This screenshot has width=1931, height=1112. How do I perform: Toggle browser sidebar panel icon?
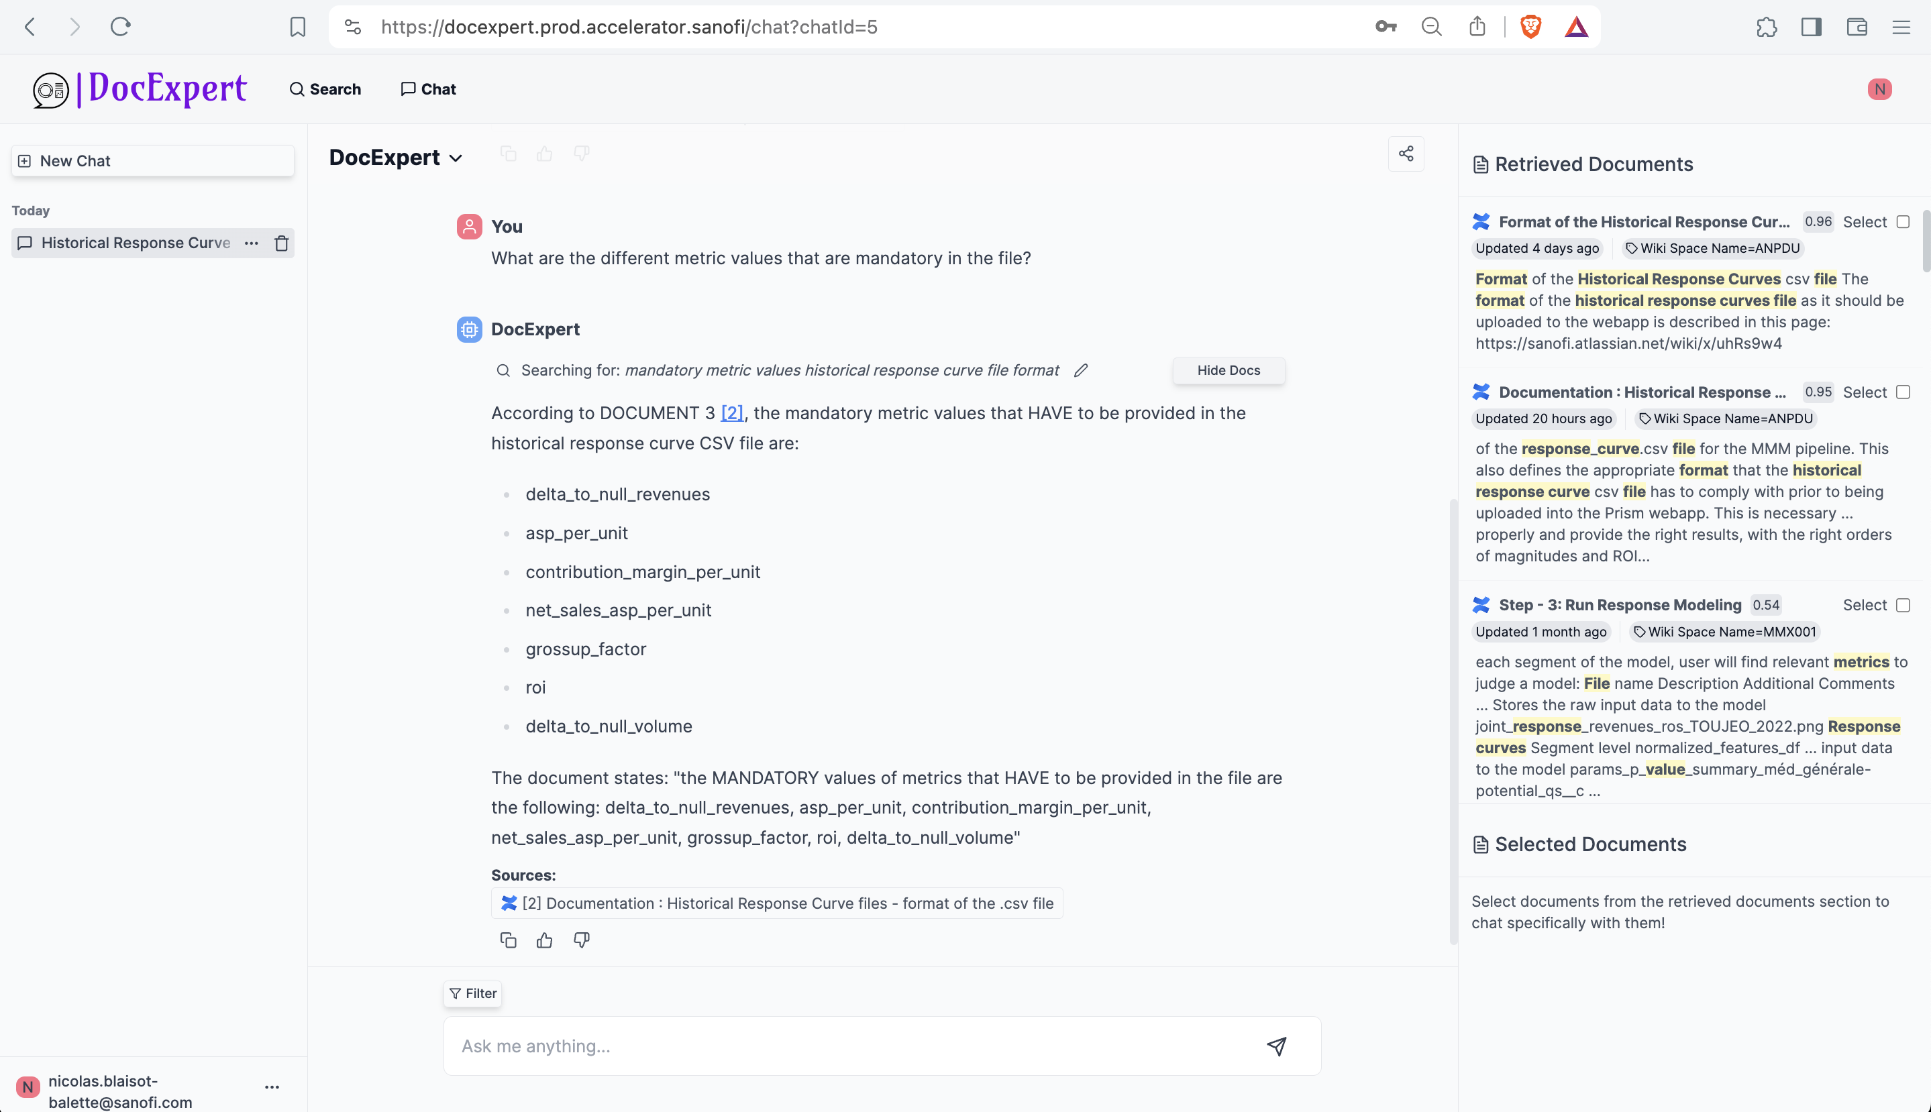pos(1811,27)
